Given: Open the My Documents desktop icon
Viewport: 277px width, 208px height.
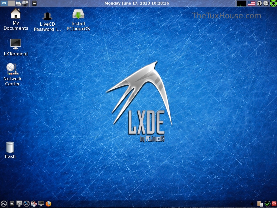Looking at the screenshot, I should click(x=16, y=19).
